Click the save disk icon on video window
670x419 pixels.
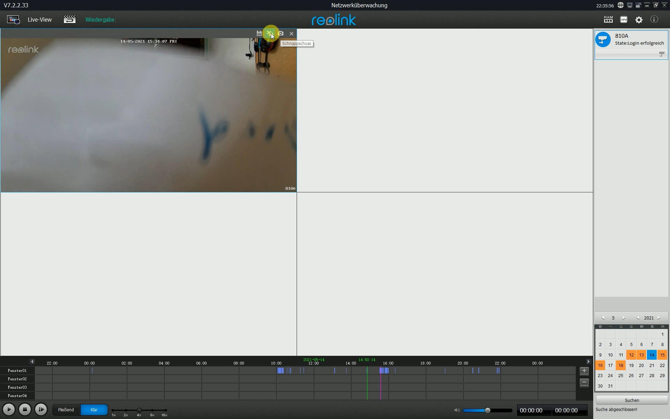[259, 34]
